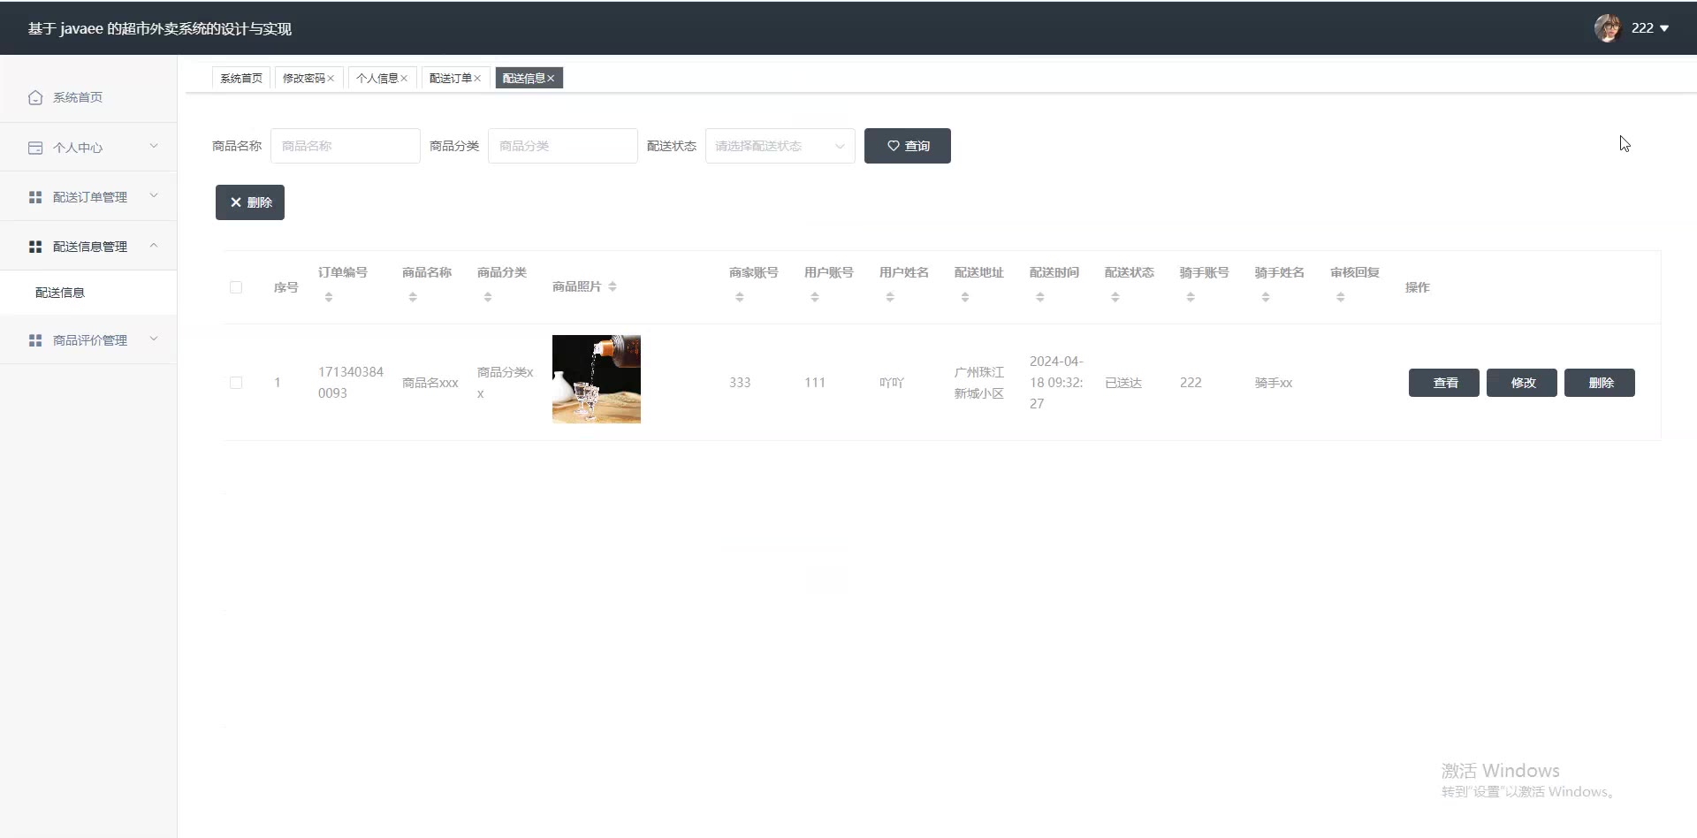Sort table by 骑手姓名 column

(x=1266, y=297)
